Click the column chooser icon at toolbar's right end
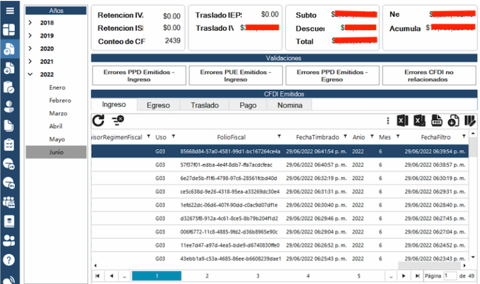 point(469,121)
